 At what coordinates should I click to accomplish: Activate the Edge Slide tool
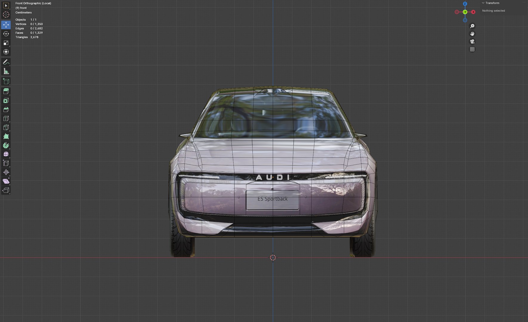[x=6, y=163]
